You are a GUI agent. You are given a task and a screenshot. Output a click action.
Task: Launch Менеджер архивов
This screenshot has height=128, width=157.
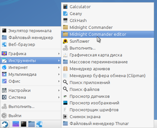(107, 69)
